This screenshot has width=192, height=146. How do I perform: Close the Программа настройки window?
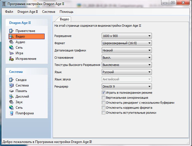point(183,3)
